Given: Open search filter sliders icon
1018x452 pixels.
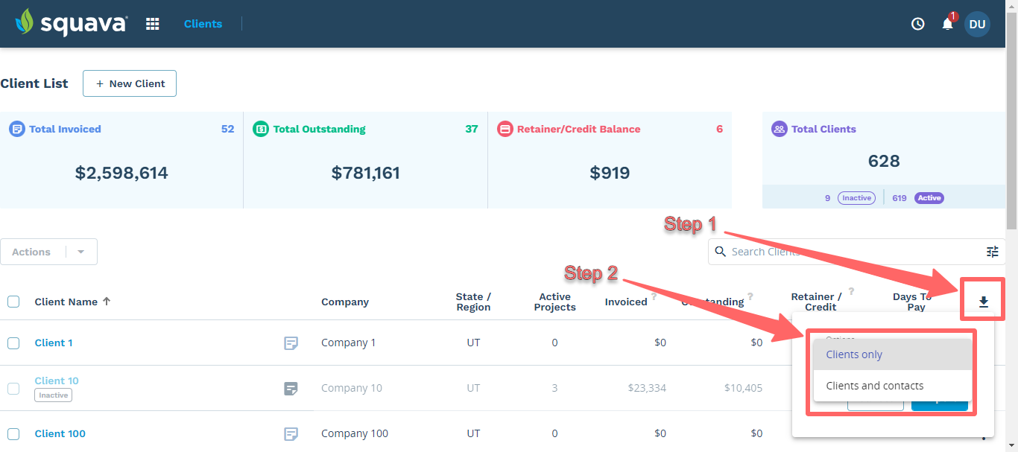Looking at the screenshot, I should (992, 251).
